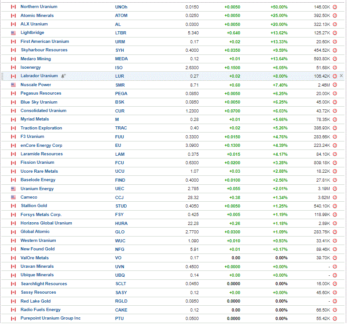Click the clock icon in Global Atomic row

[x=335, y=232]
